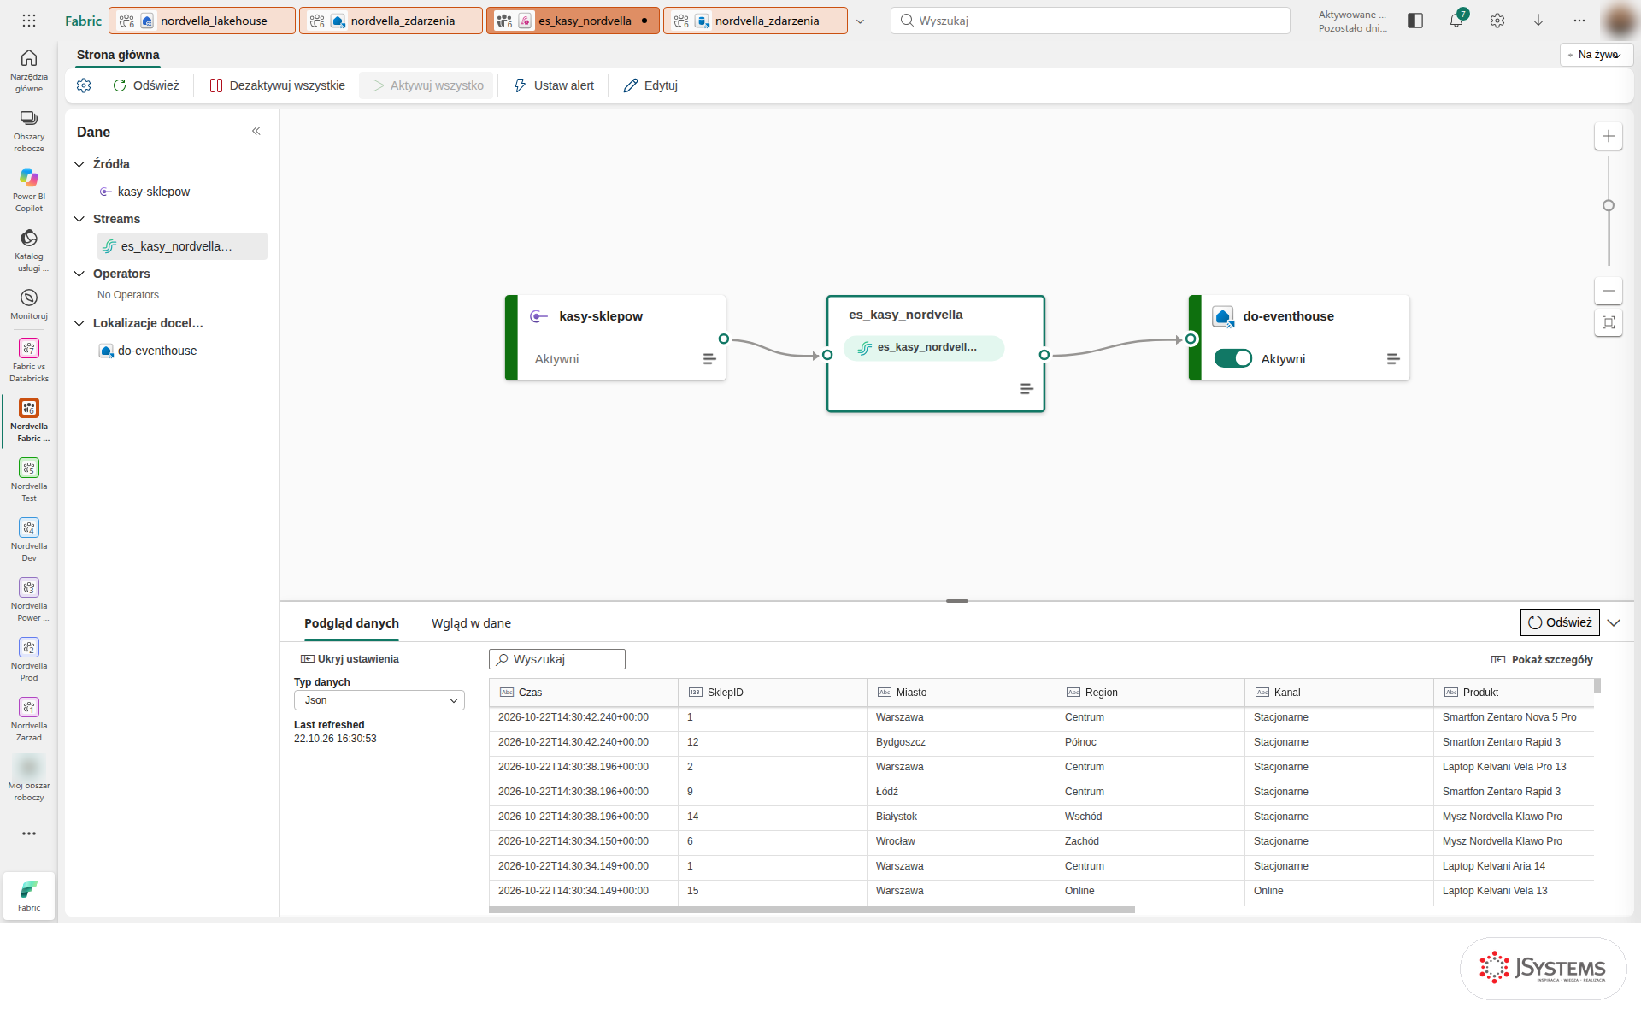Select kasy-sklepow source in tree

(x=154, y=192)
